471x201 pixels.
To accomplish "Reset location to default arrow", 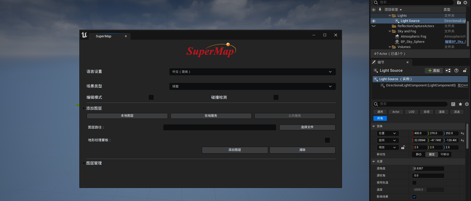I will click(462, 133).
